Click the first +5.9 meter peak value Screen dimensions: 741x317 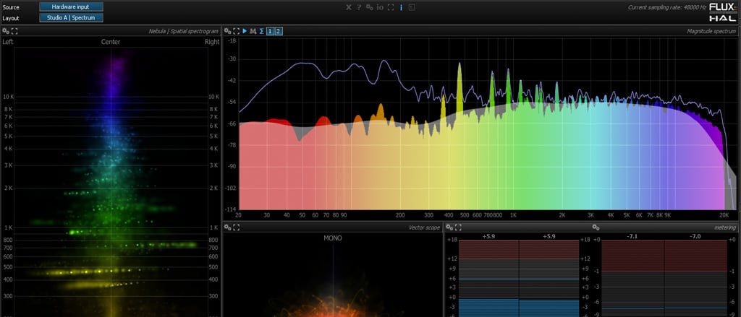click(488, 236)
